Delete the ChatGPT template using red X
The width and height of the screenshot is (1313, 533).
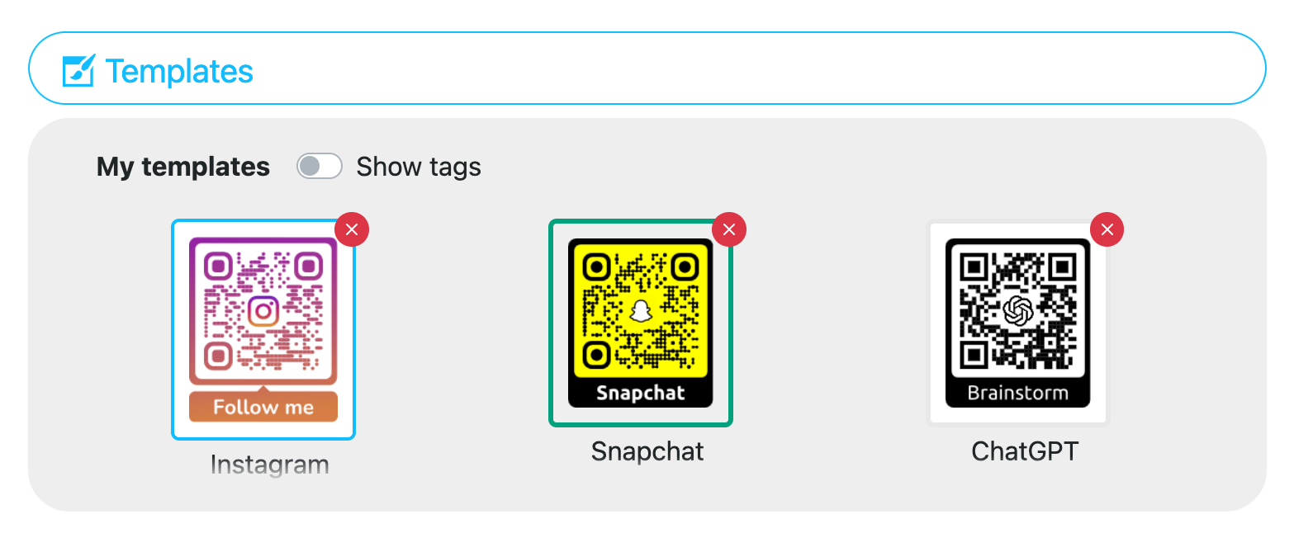[1107, 229]
